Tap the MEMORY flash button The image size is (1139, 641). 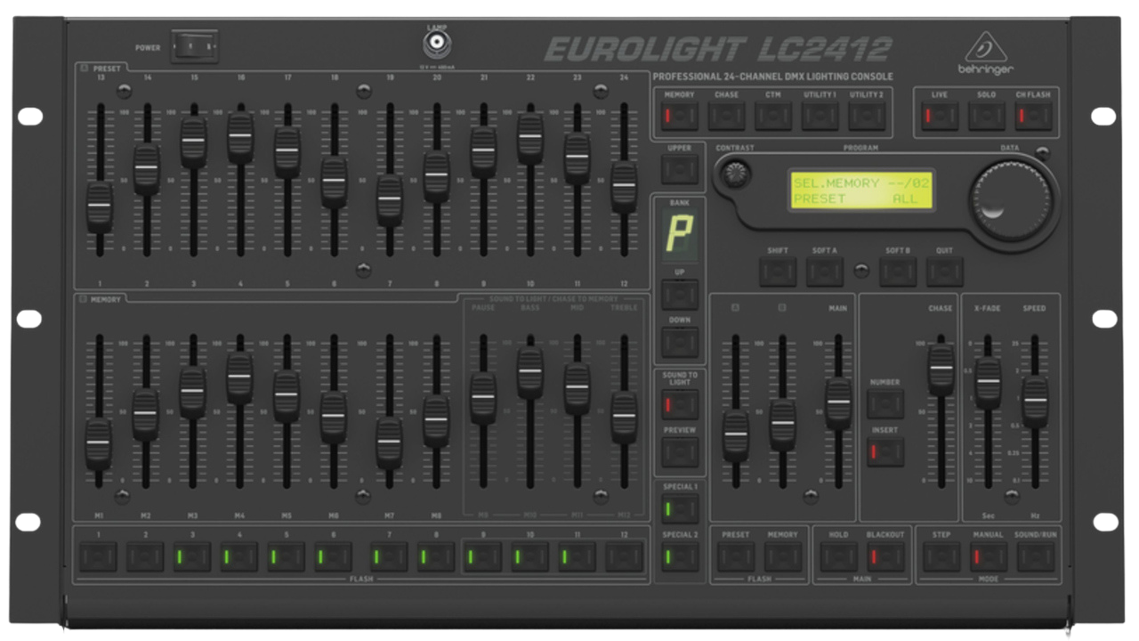point(783,556)
